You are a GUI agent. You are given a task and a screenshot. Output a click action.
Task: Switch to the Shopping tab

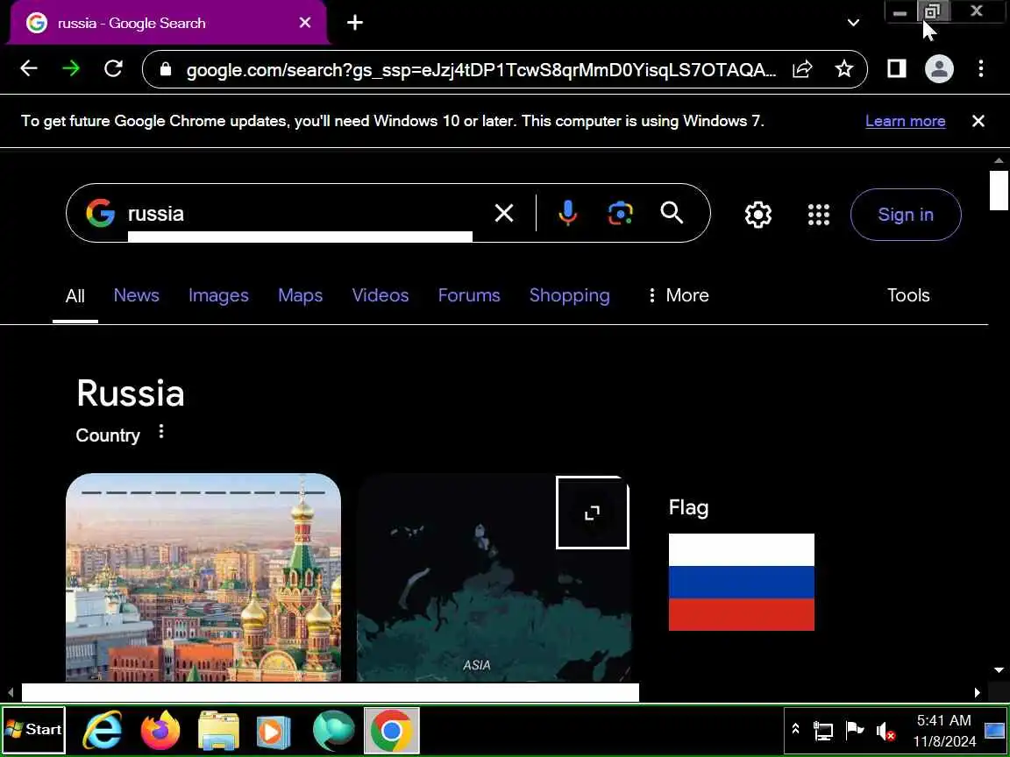tap(569, 295)
